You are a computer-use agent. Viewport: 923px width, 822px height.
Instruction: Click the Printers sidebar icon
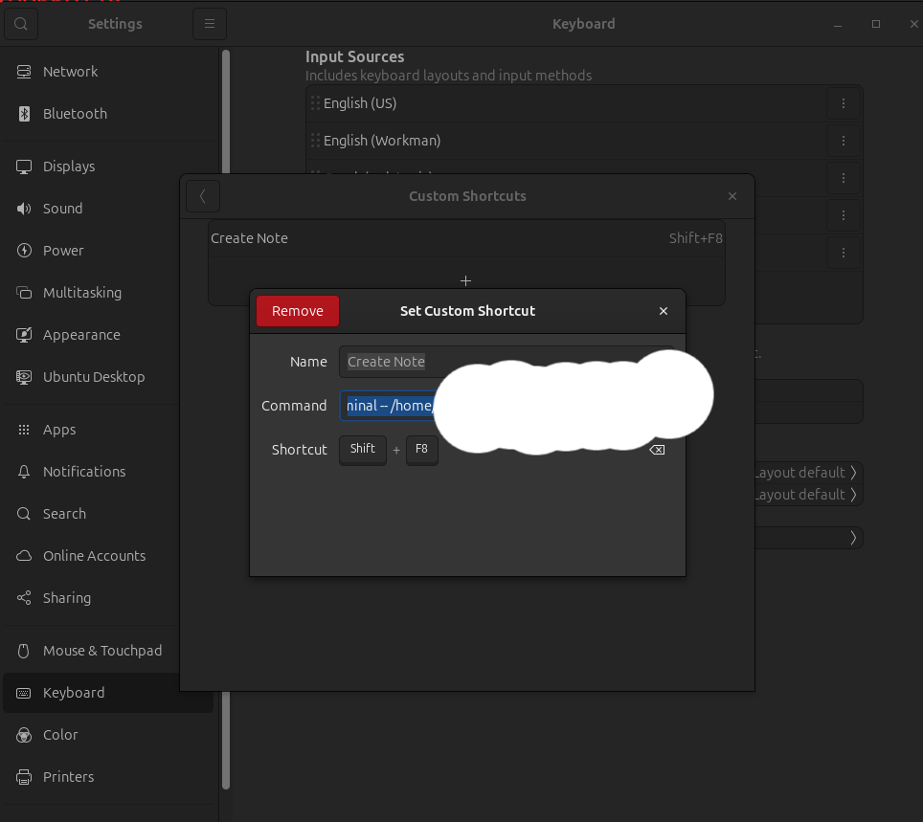[x=24, y=777]
